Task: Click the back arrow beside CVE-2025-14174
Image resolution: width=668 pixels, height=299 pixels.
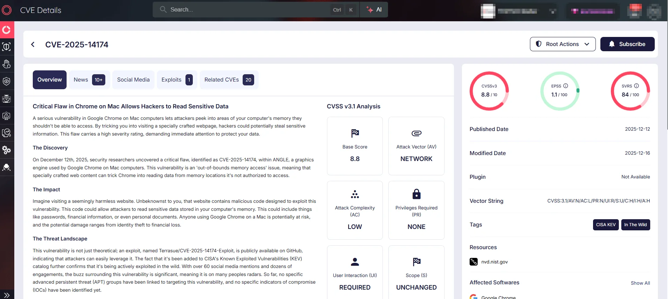Action: click(33, 44)
